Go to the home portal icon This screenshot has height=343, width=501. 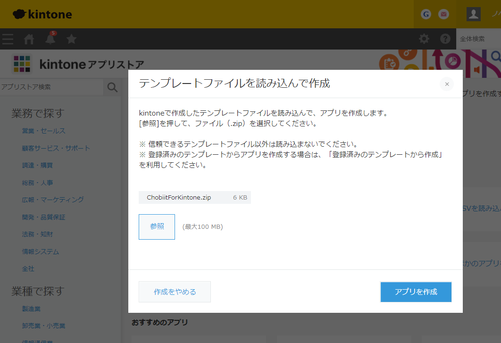pos(29,39)
